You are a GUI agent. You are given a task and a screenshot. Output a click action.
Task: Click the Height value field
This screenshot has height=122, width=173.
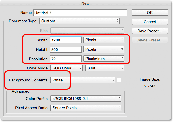66,49
